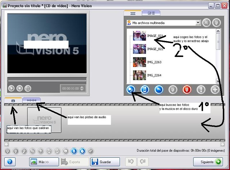230x170 pixels.
Task: Click the blue TWAIN/capture import icon
Action: click(x=144, y=89)
